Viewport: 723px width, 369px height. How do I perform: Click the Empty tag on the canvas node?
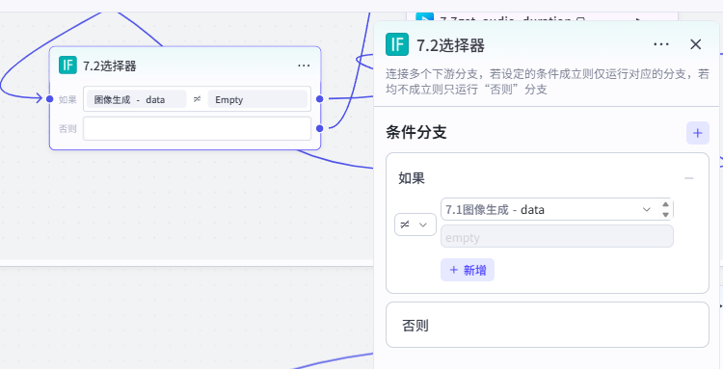pyautogui.click(x=257, y=99)
